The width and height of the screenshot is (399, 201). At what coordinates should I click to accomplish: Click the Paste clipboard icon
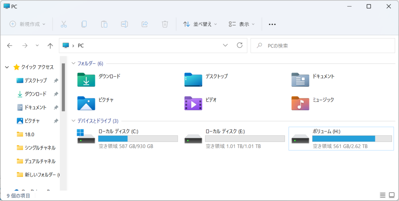click(104, 24)
